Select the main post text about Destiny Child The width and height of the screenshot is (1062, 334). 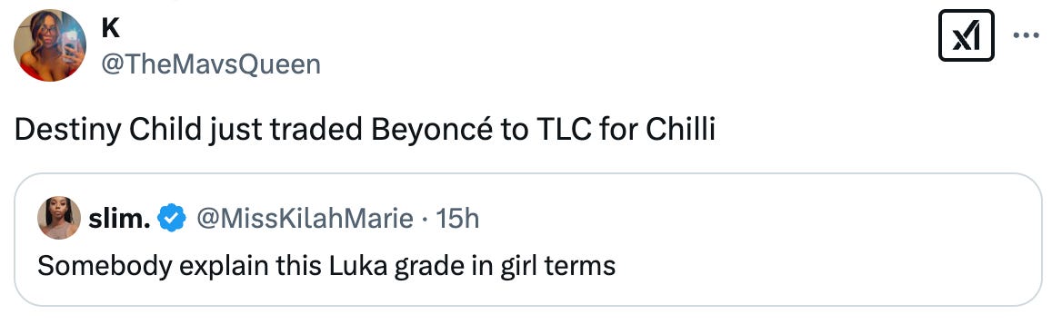[x=365, y=131]
